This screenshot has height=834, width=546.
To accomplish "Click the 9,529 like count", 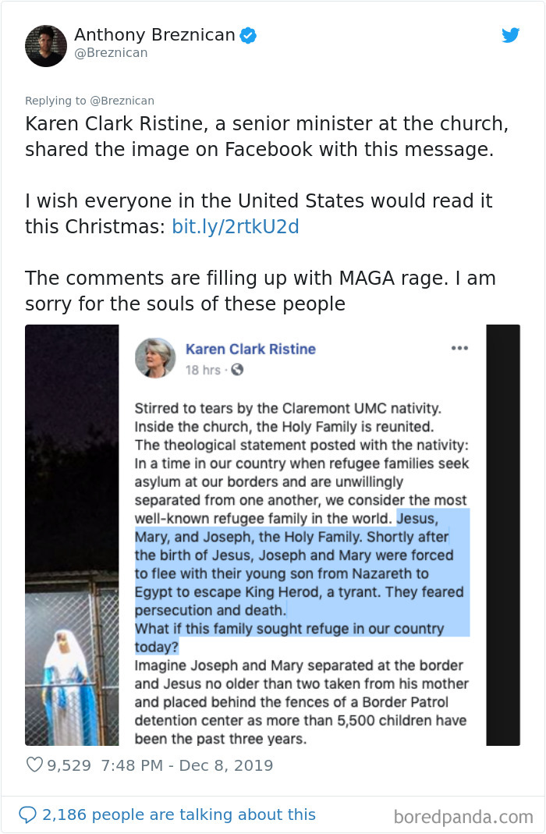I will coord(69,765).
